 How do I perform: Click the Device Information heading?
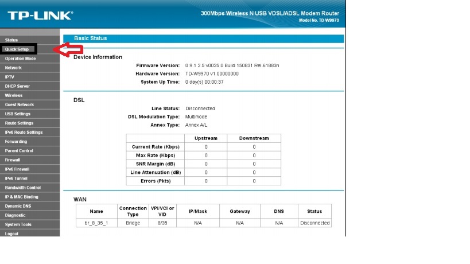(x=98, y=57)
